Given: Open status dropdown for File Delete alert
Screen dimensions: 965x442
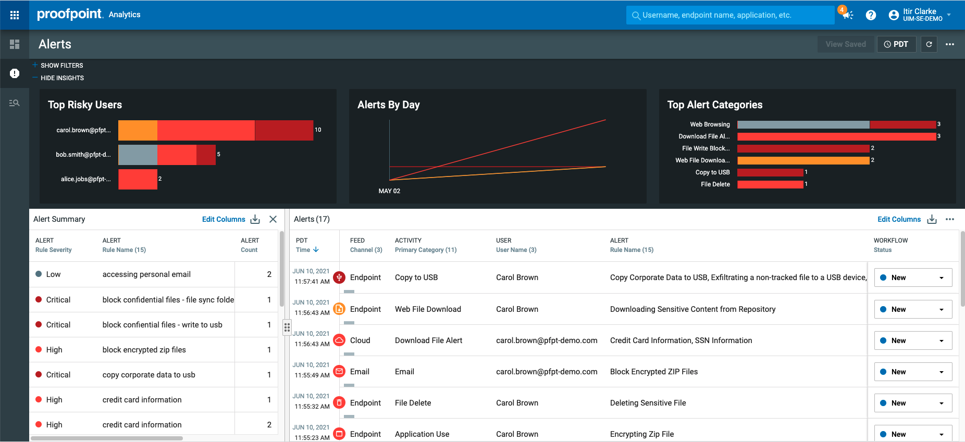Looking at the screenshot, I should (x=913, y=403).
